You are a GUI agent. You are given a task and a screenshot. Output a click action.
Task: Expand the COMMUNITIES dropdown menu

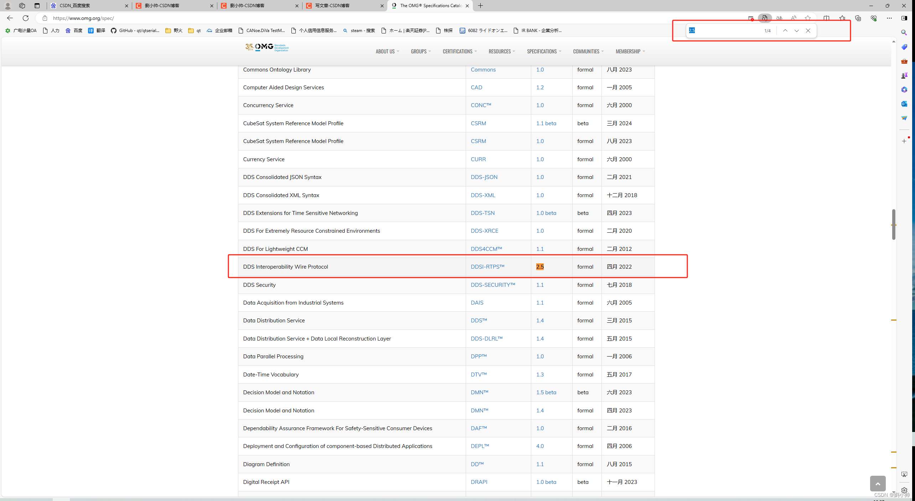[588, 52]
